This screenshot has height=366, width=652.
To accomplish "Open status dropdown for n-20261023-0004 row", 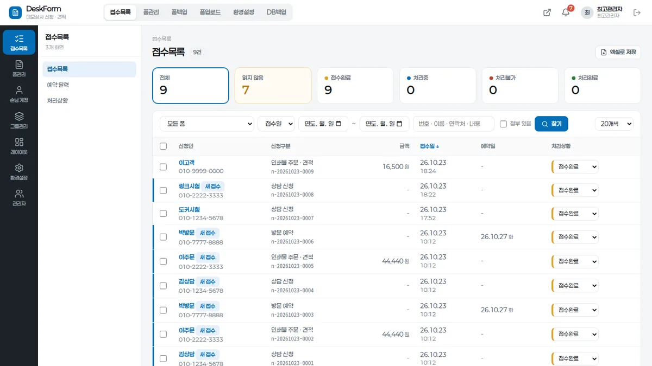I will click(575, 286).
